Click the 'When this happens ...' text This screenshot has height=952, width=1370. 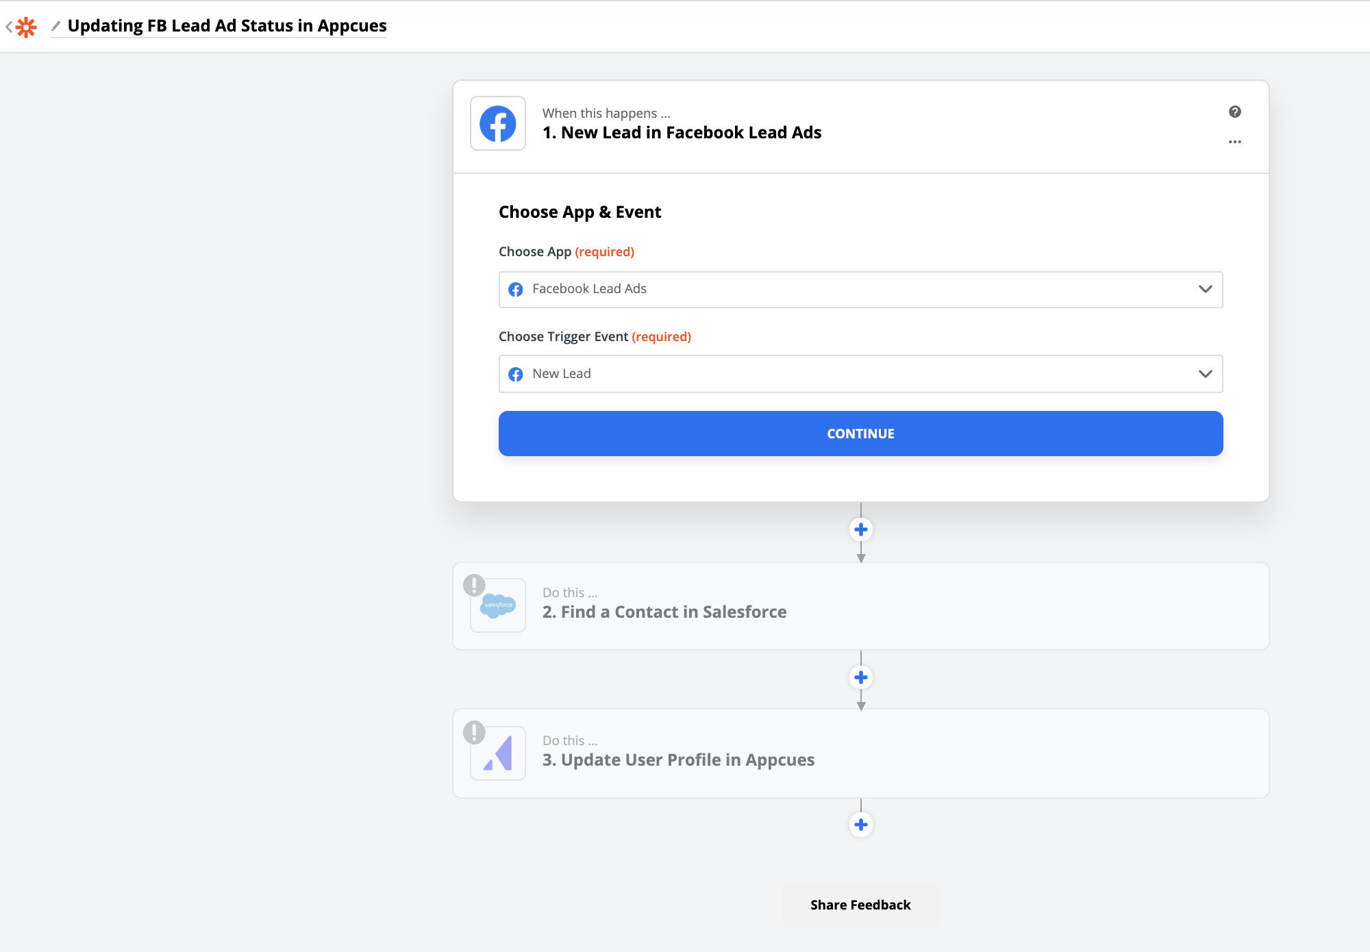(606, 113)
